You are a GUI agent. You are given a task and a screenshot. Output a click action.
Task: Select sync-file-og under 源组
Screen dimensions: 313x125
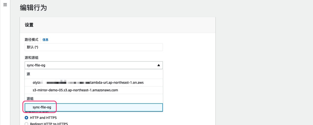point(42,107)
